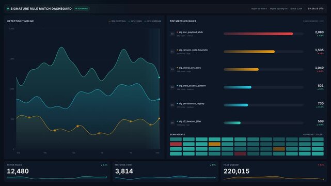
Task: Select the amber agent tile in second row
Action: 214,144
